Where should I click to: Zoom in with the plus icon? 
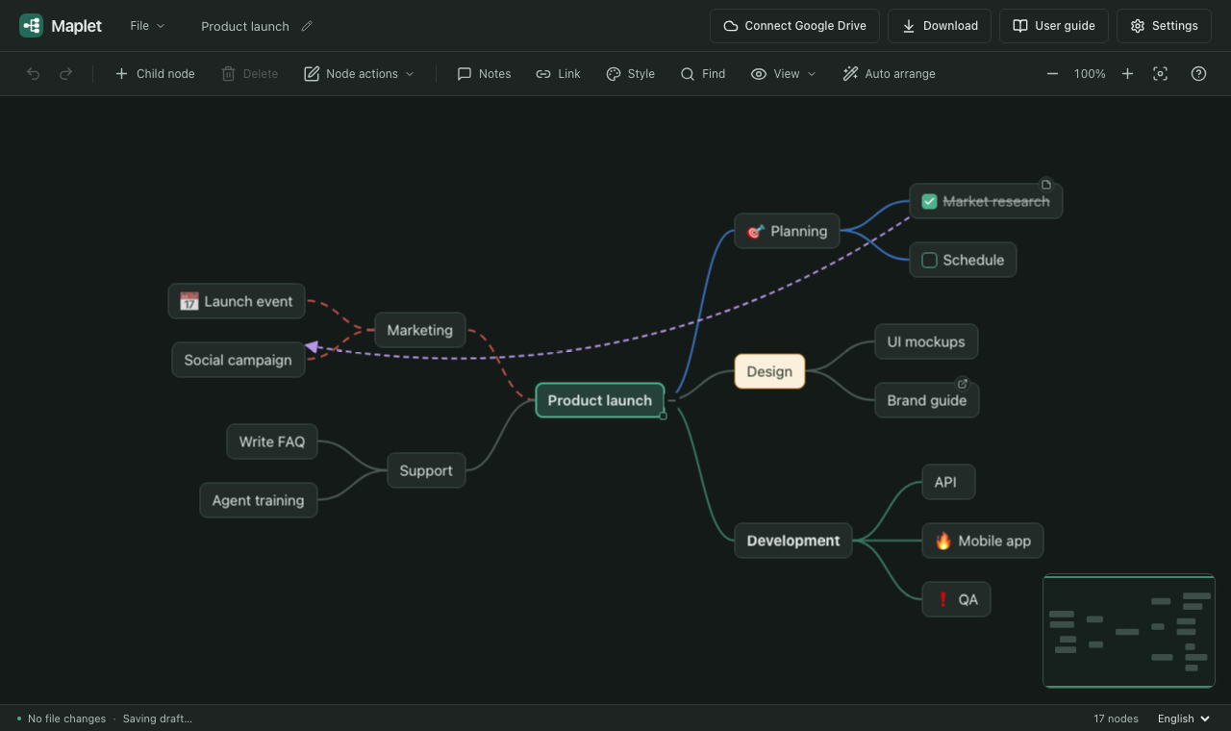click(1127, 74)
